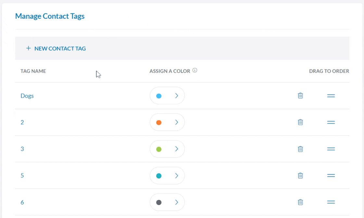Click the tag name 3 link
Image resolution: width=364 pixels, height=218 pixels.
pyautogui.click(x=22, y=149)
